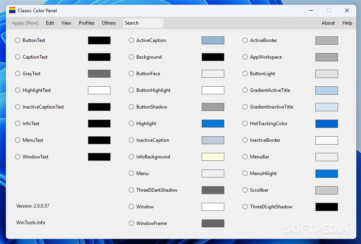
Task: Open the Help menu
Action: tap(347, 23)
